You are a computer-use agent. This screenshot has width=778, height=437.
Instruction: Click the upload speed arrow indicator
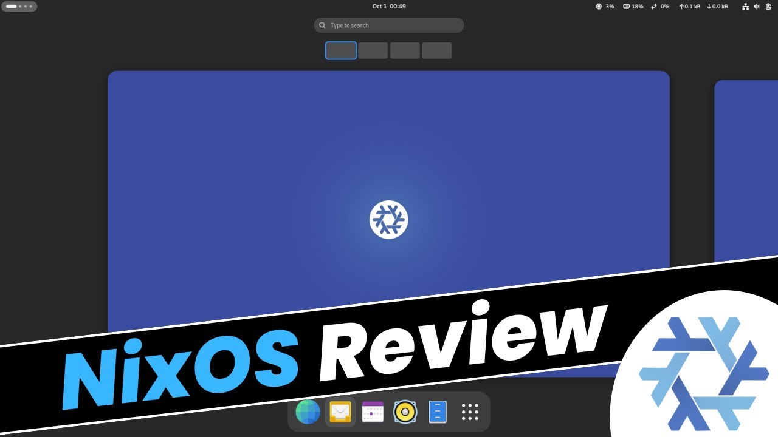[681, 7]
